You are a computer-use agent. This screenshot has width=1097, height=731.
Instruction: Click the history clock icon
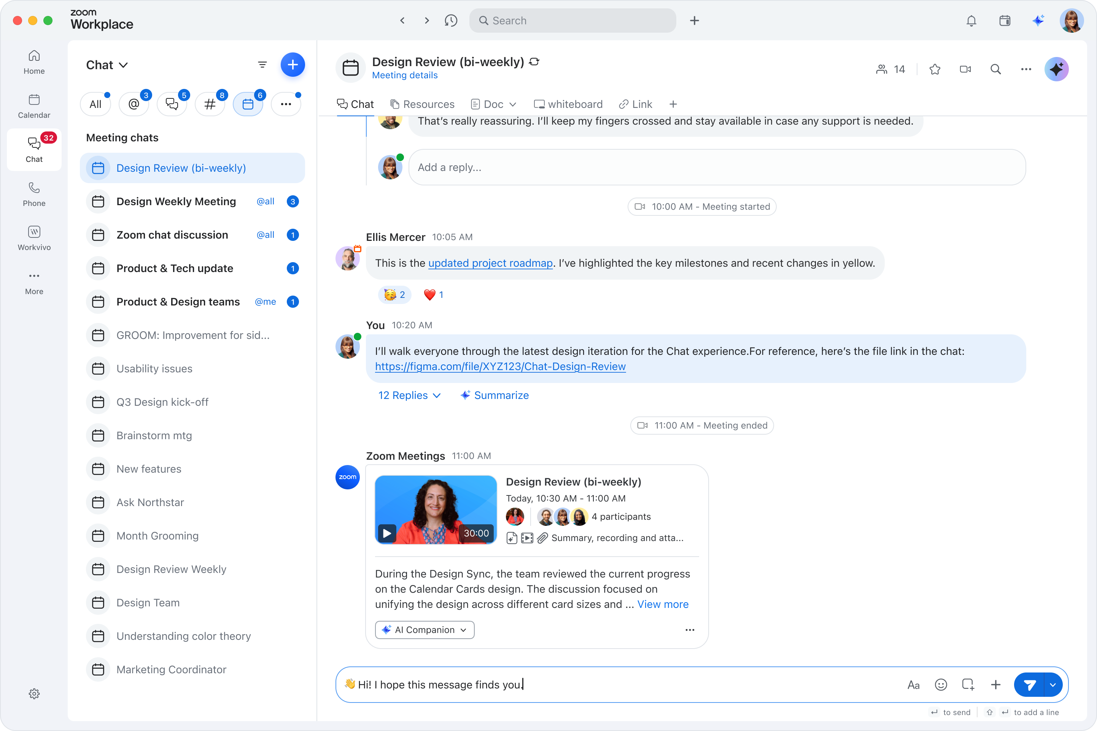pos(451,21)
